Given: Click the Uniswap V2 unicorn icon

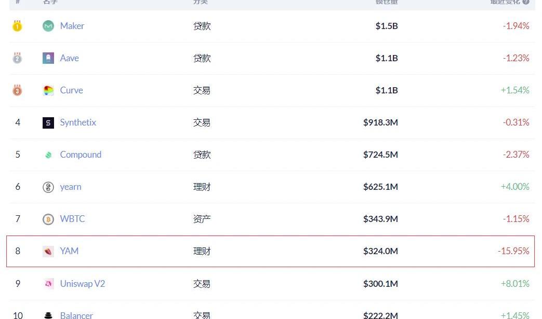Looking at the screenshot, I should (x=48, y=284).
